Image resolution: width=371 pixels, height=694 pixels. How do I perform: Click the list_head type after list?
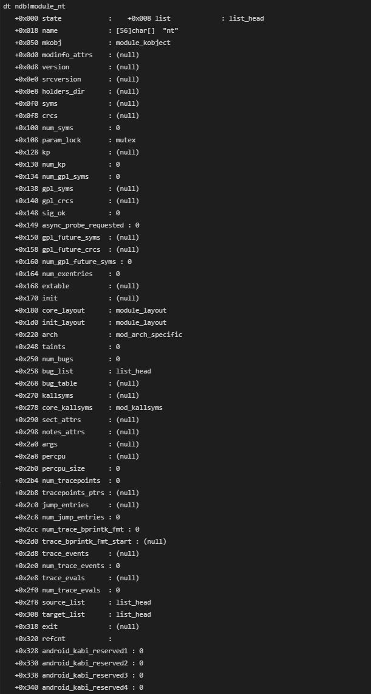coord(246,18)
